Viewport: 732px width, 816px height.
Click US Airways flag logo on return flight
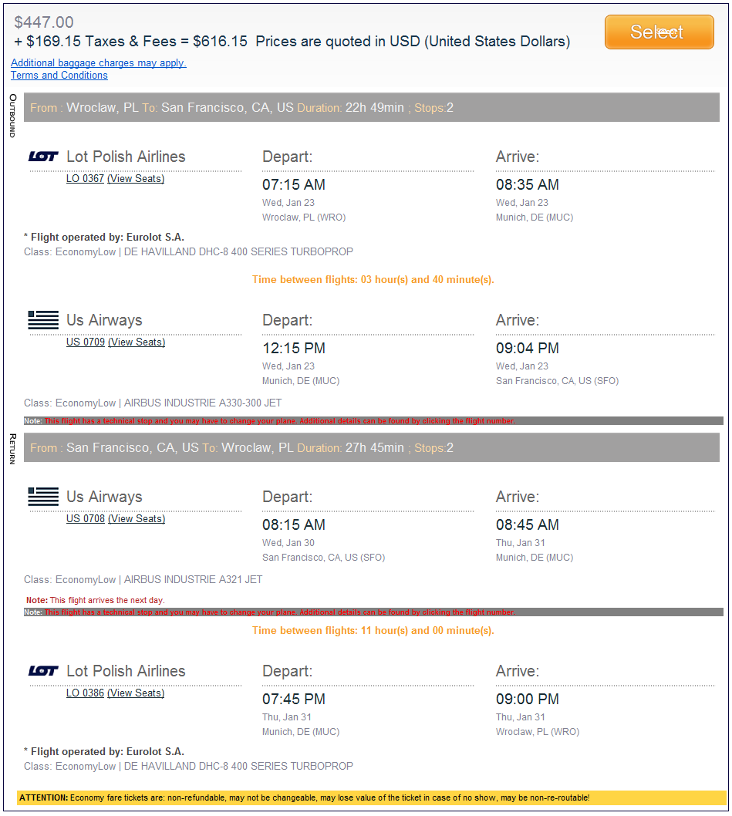coord(43,497)
